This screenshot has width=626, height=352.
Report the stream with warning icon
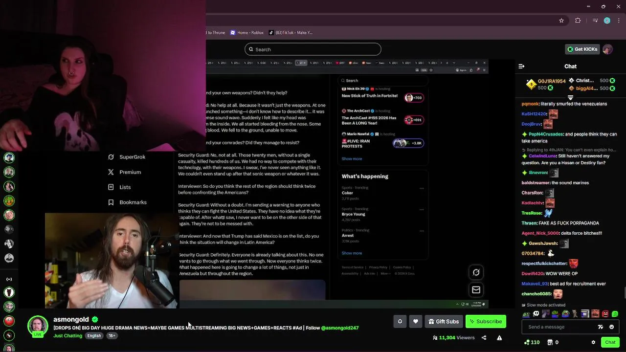pyautogui.click(x=499, y=338)
